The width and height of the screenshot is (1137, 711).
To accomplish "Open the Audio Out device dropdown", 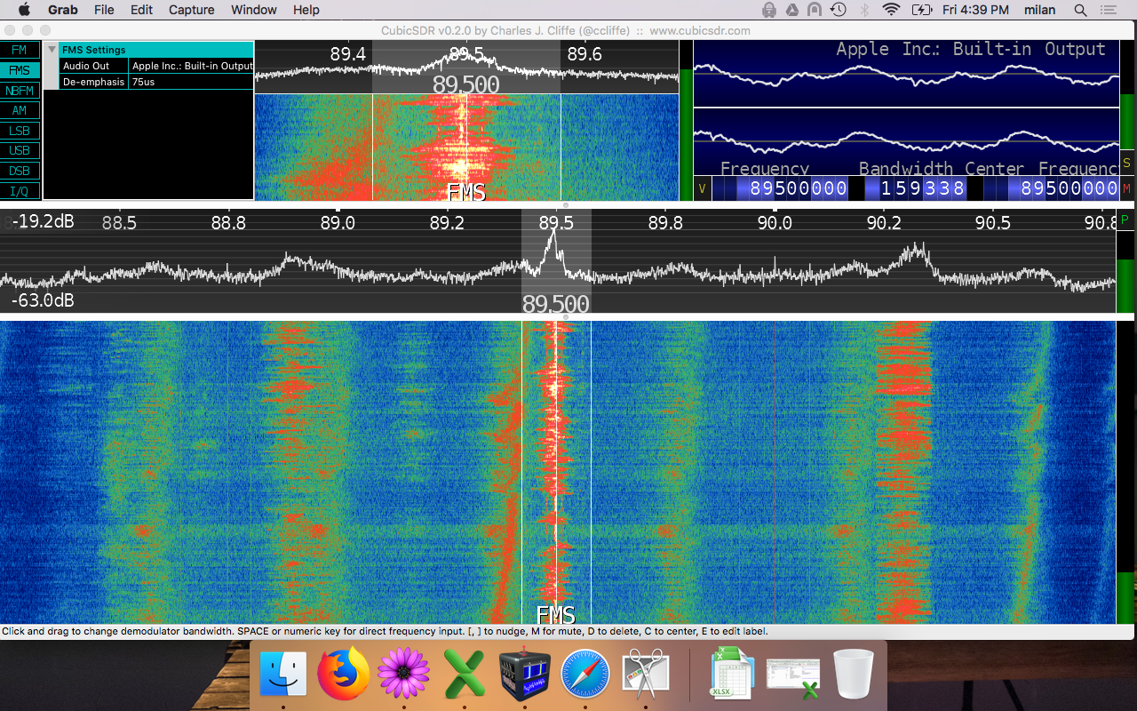I will (x=192, y=66).
